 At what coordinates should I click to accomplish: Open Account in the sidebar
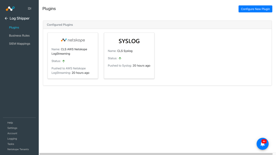[x=12, y=133]
